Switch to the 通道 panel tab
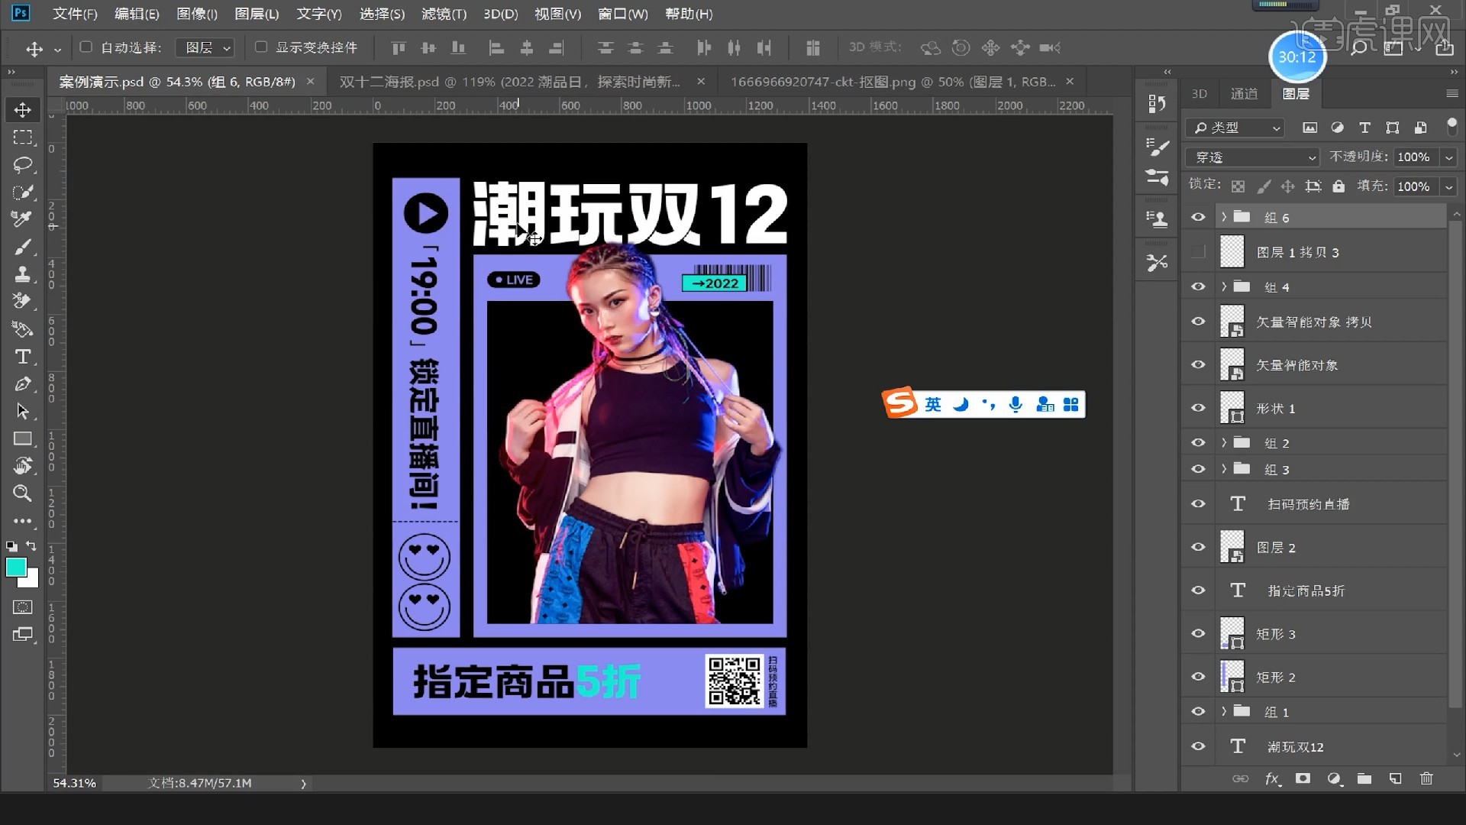This screenshot has height=825, width=1466. [x=1244, y=94]
